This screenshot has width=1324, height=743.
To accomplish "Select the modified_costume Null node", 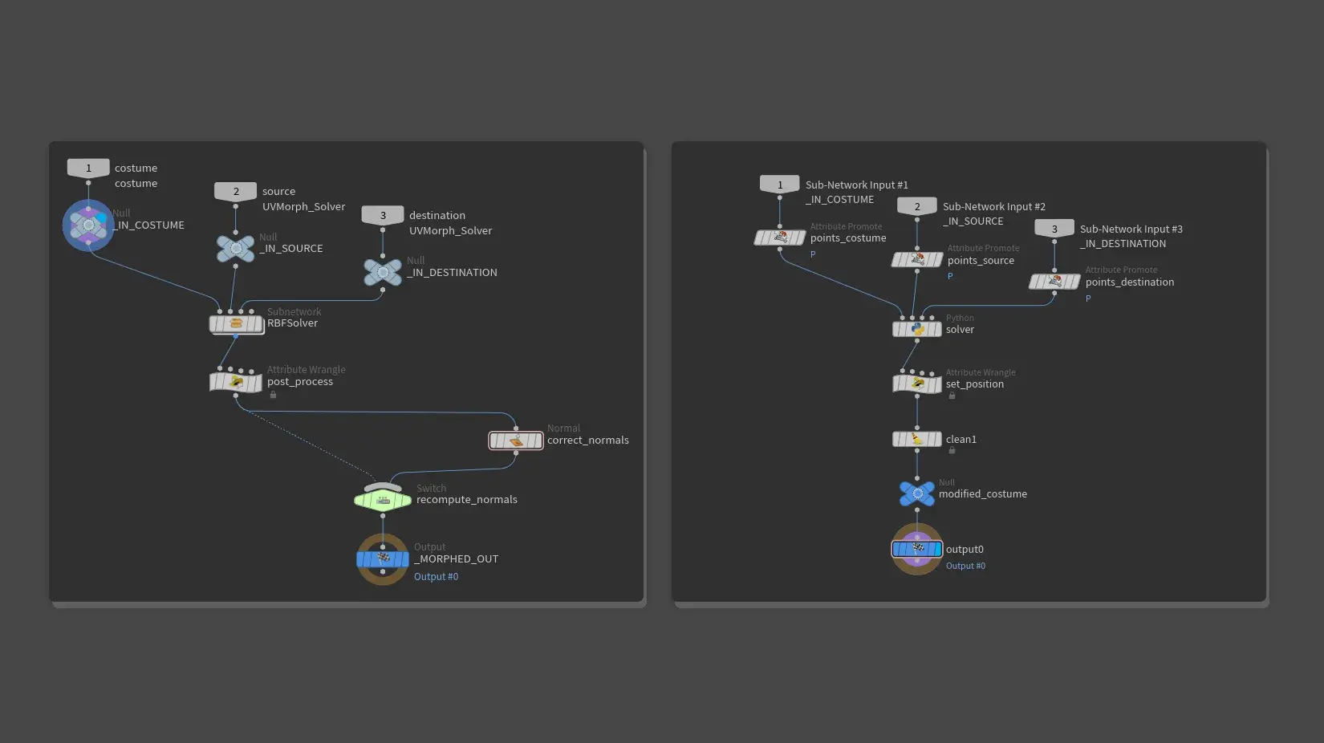I will [916, 493].
